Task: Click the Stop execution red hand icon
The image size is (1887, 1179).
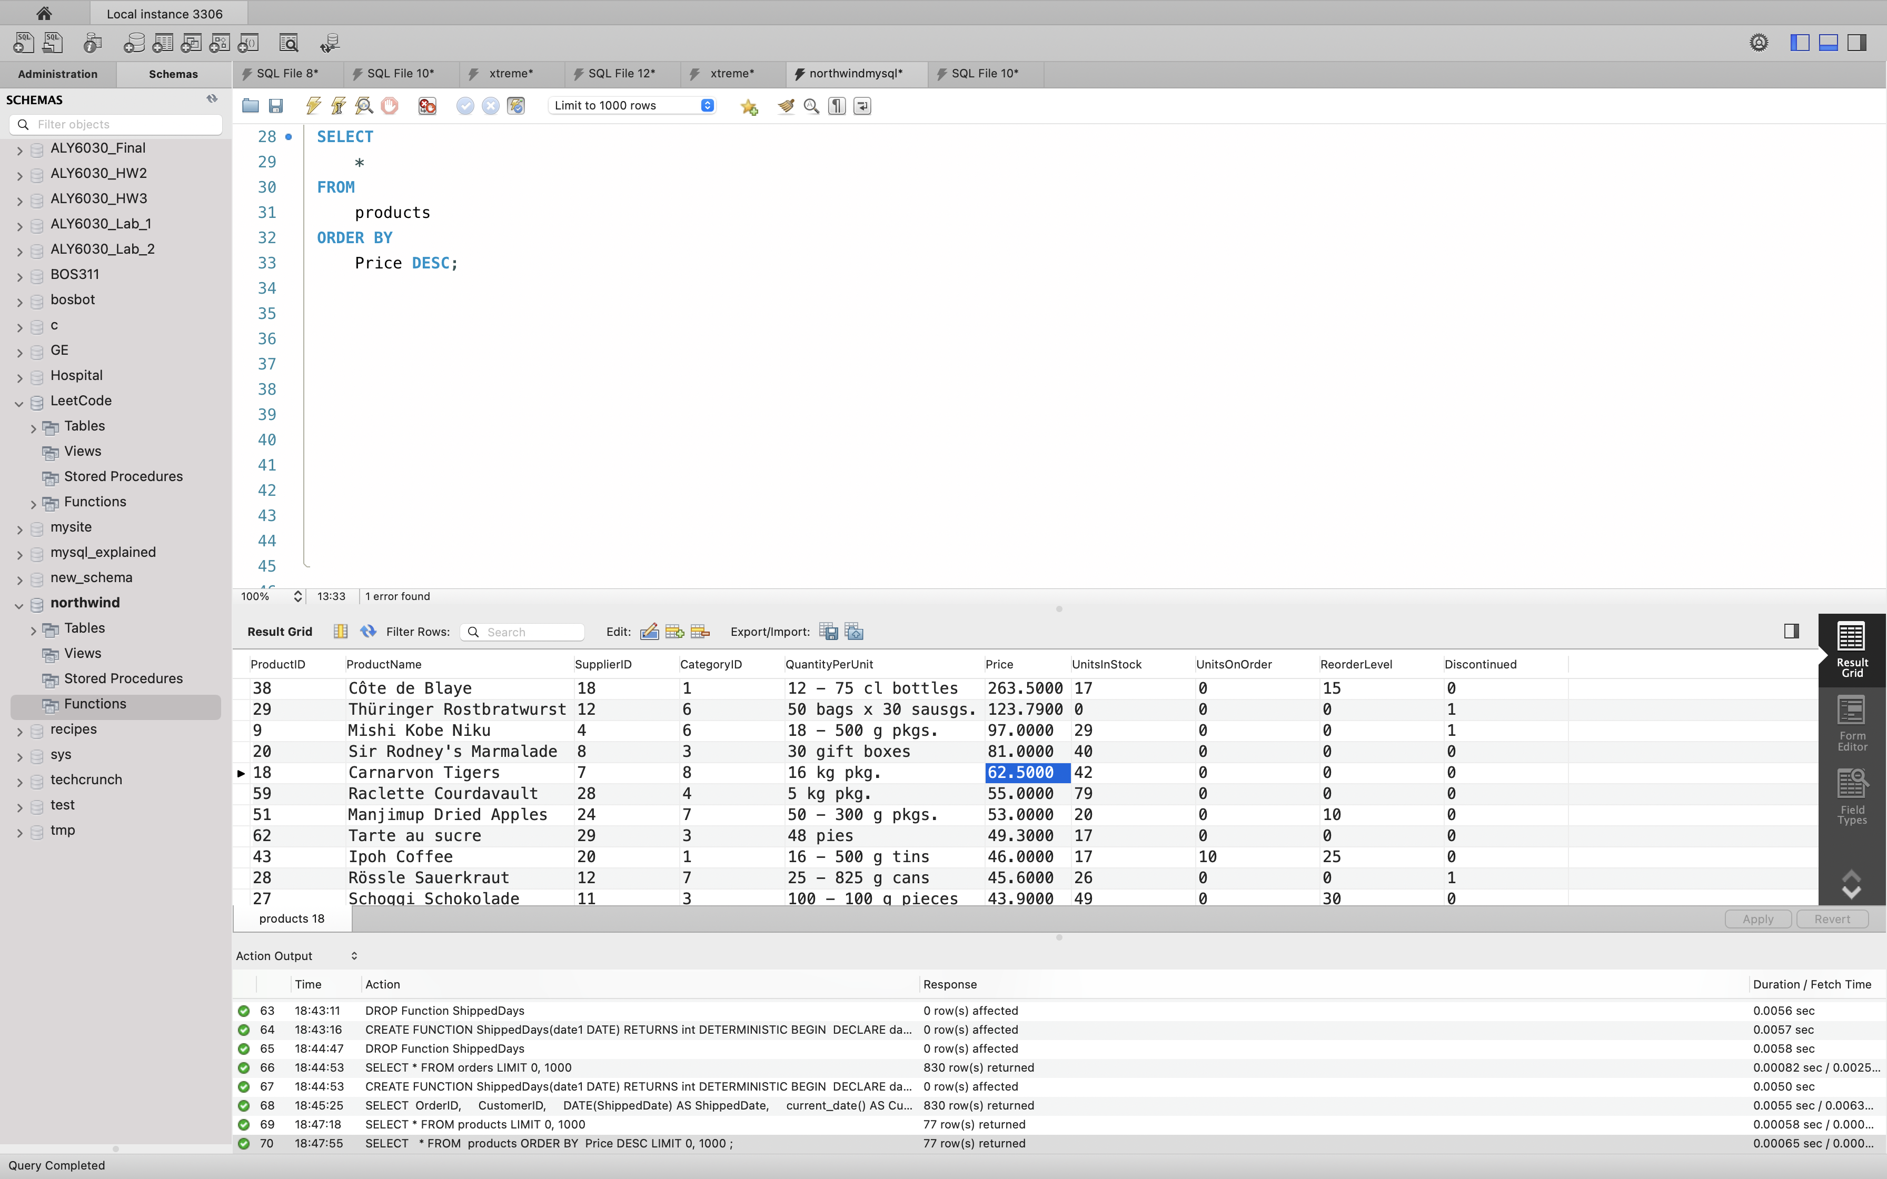Action: point(390,106)
